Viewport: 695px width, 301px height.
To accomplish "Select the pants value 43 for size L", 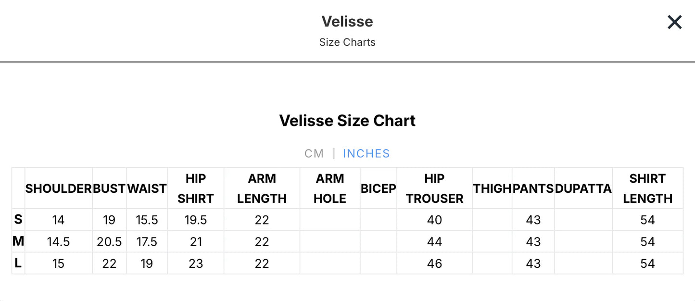I will coord(533,263).
